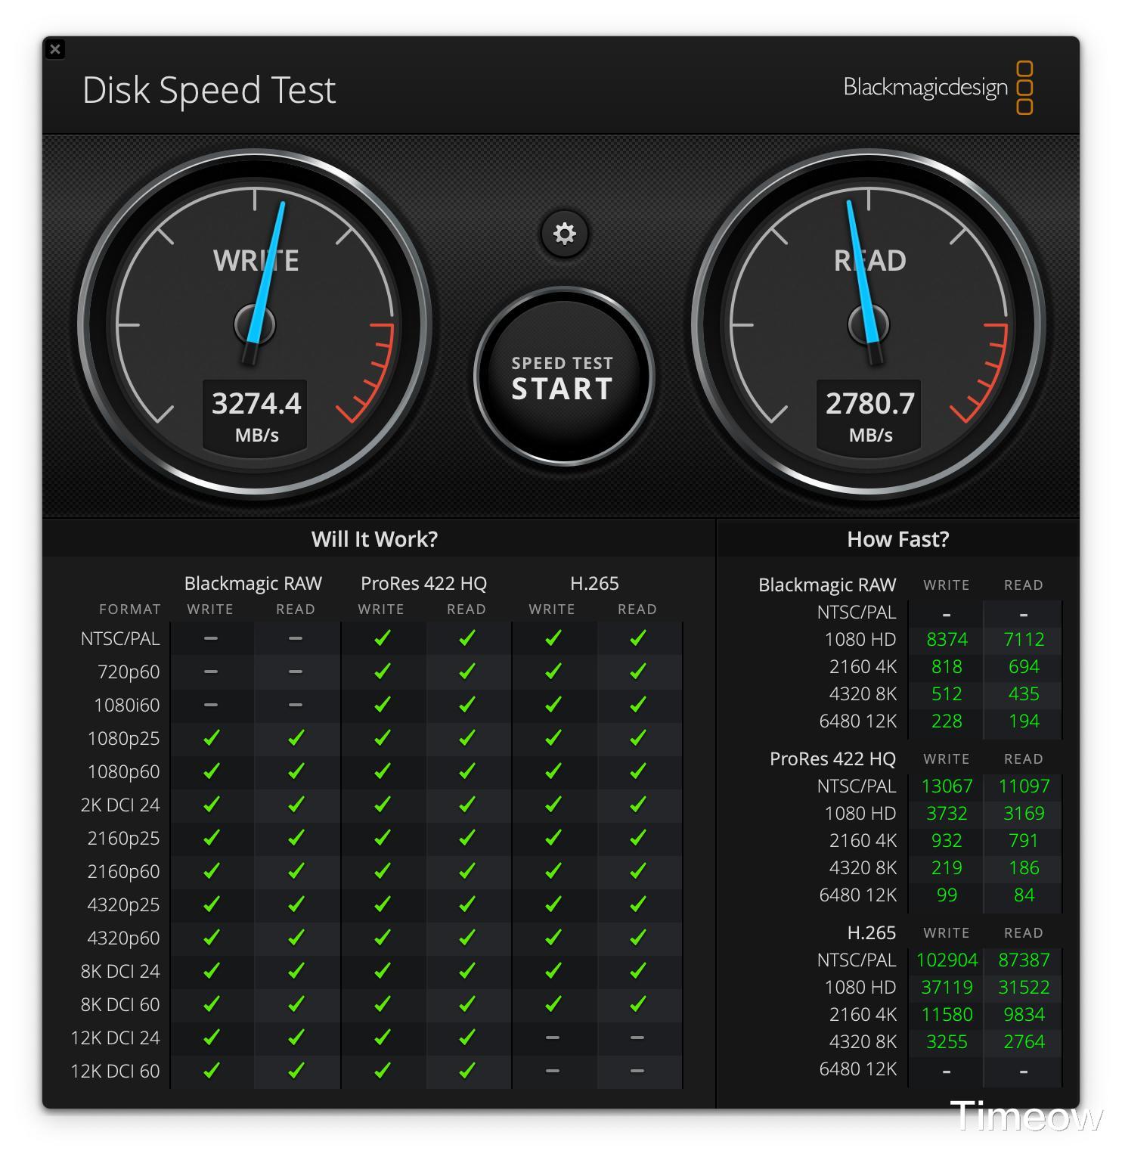Click the WRITE speed gauge dial
Image resolution: width=1122 pixels, height=1157 pixels.
click(x=255, y=325)
